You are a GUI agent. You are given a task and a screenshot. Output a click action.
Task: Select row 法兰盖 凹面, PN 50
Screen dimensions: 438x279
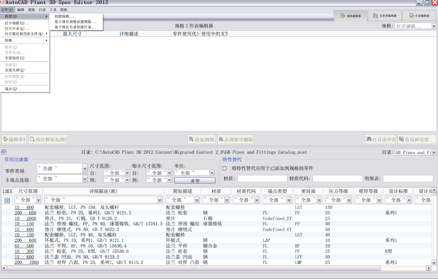217,257
